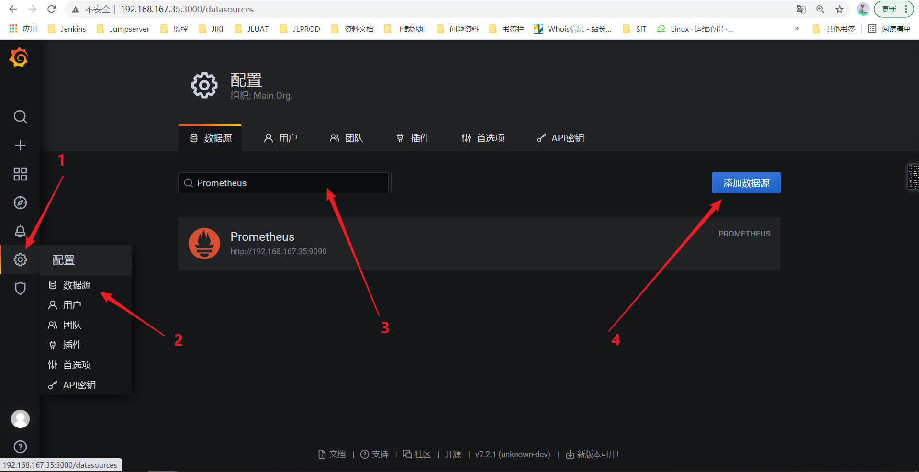Click the translate page icon in the address bar

point(801,9)
